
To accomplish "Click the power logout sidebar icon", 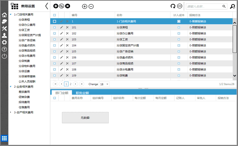I will tap(4, 56).
